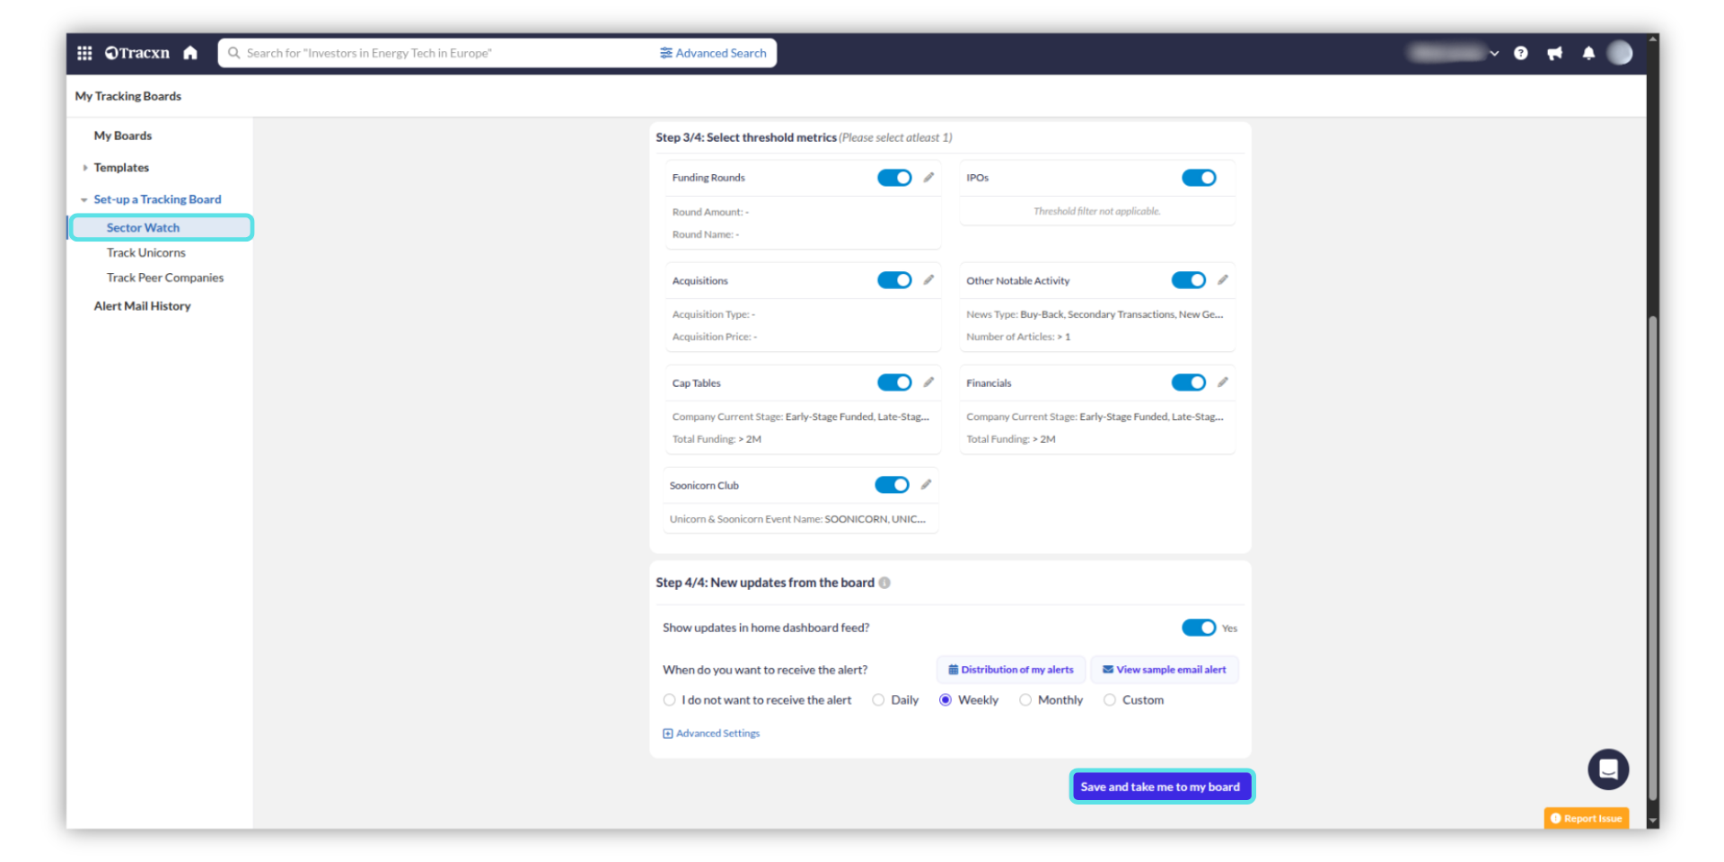Image resolution: width=1724 pixels, height=862 pixels.
Task: Open View sample email alert
Action: (x=1164, y=670)
